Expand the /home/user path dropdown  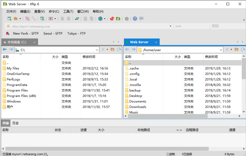point(221,50)
